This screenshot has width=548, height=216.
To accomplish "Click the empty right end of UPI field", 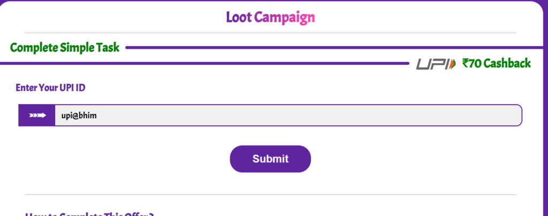I will (x=498, y=115).
